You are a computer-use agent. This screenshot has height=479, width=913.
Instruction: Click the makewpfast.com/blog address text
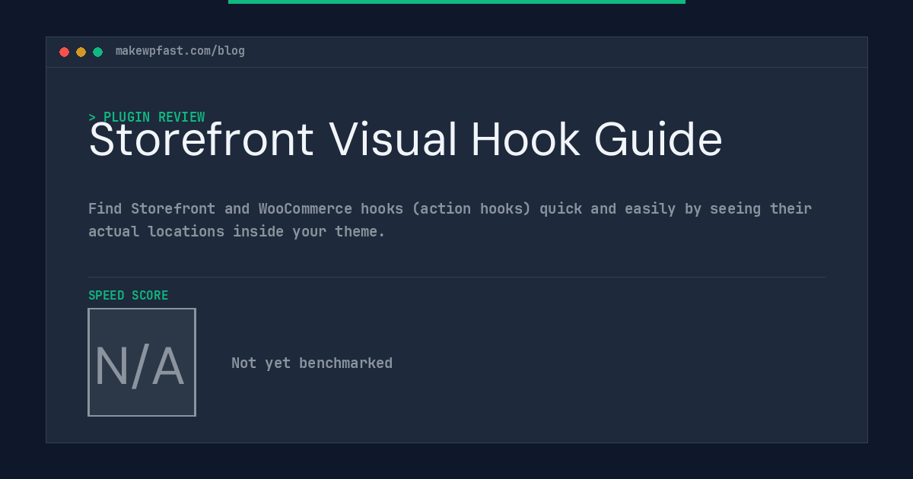(180, 51)
